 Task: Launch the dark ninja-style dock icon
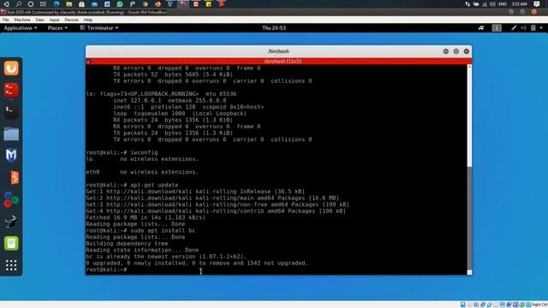pyautogui.click(x=11, y=222)
